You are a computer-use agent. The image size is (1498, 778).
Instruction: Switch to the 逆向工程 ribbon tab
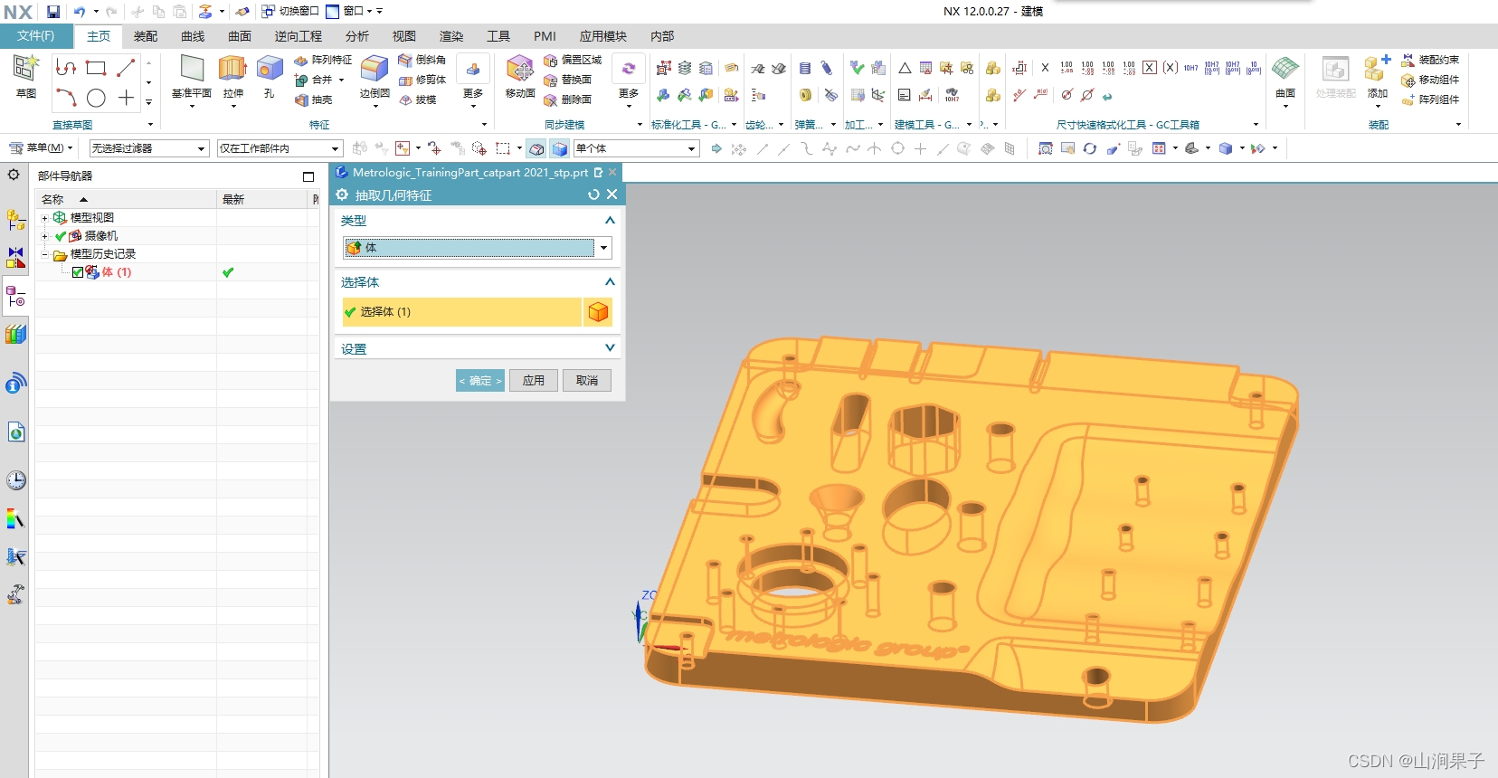[299, 36]
